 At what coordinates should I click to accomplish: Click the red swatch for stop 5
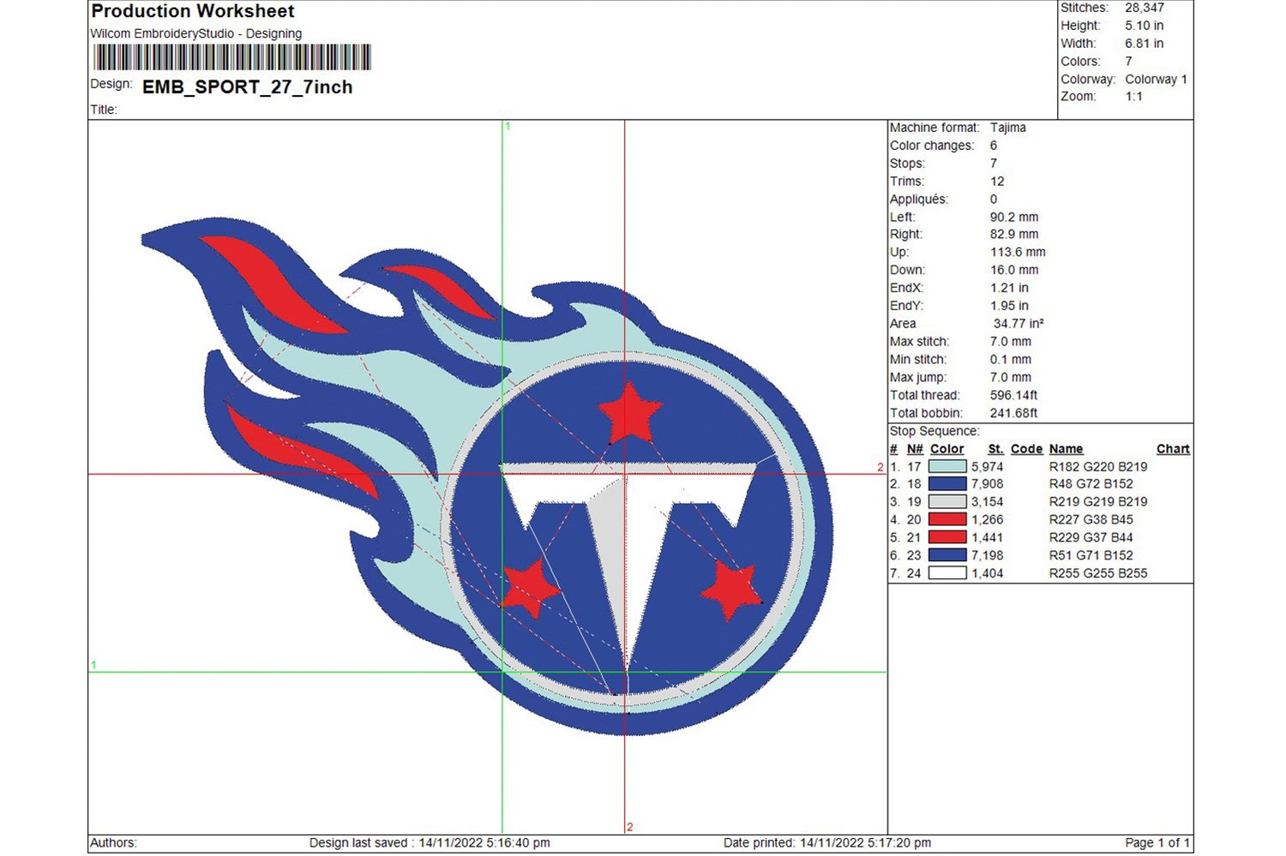coord(947,537)
